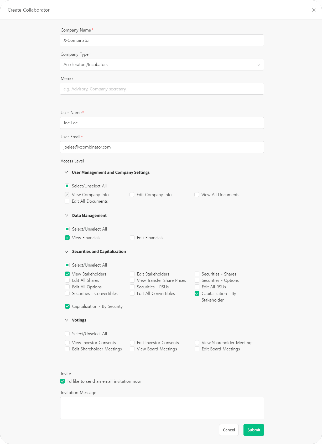Enable Edit Financials
Viewport: 322px width, 444px height.
[x=132, y=238]
